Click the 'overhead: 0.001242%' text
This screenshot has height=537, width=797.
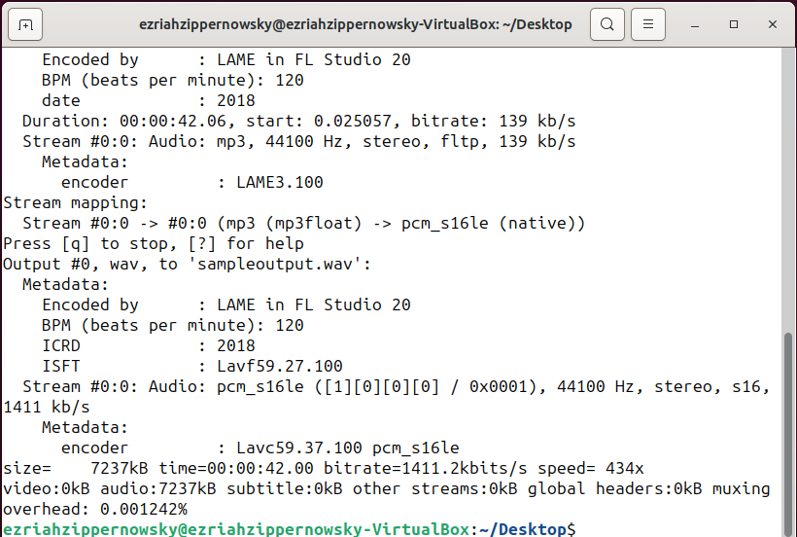(95, 509)
